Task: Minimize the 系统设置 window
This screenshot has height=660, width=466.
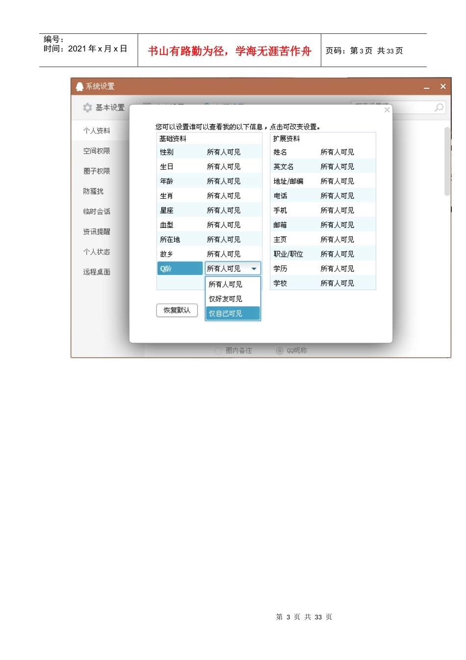Action: [x=426, y=87]
